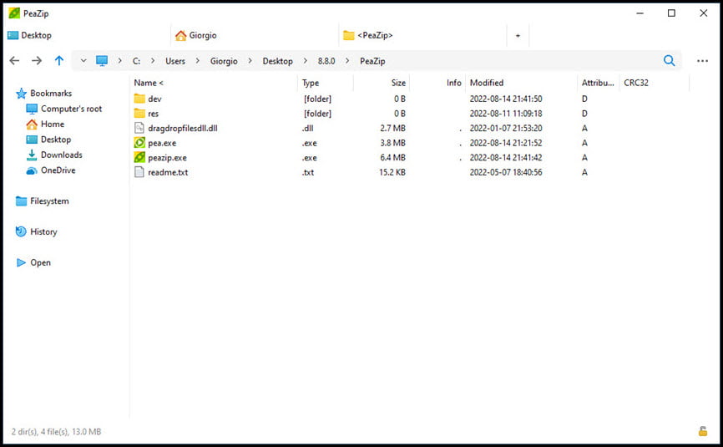This screenshot has width=723, height=447.
Task: Select Bookmarks in the sidebar
Action: click(51, 94)
